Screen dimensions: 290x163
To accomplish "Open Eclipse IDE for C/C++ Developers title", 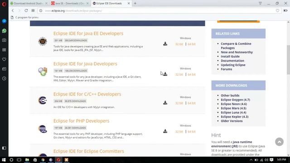I will click(87, 94).
